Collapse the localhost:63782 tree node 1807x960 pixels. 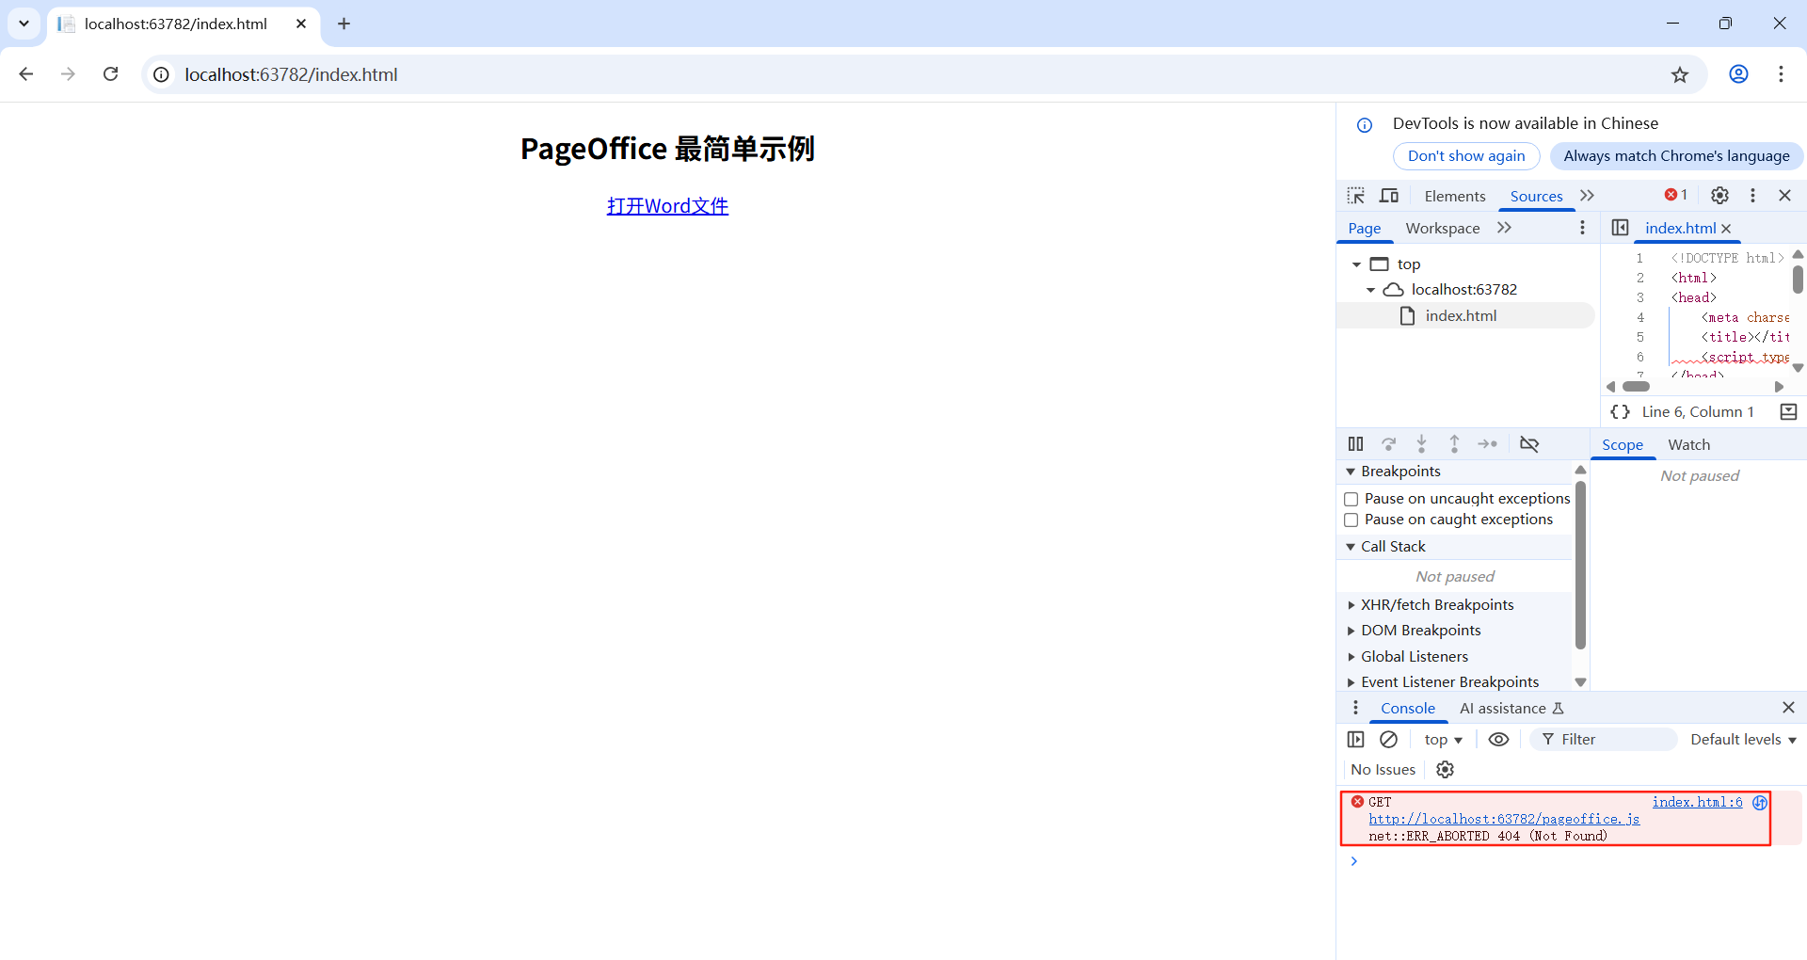click(x=1370, y=290)
